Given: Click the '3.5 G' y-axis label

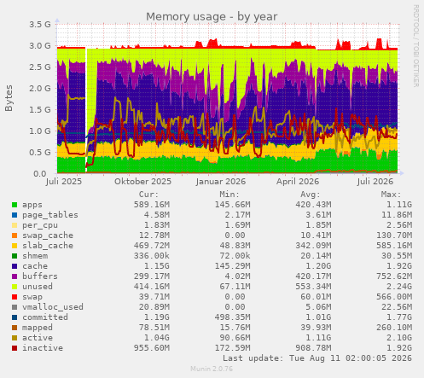Looking at the screenshot, I should tap(40, 25).
